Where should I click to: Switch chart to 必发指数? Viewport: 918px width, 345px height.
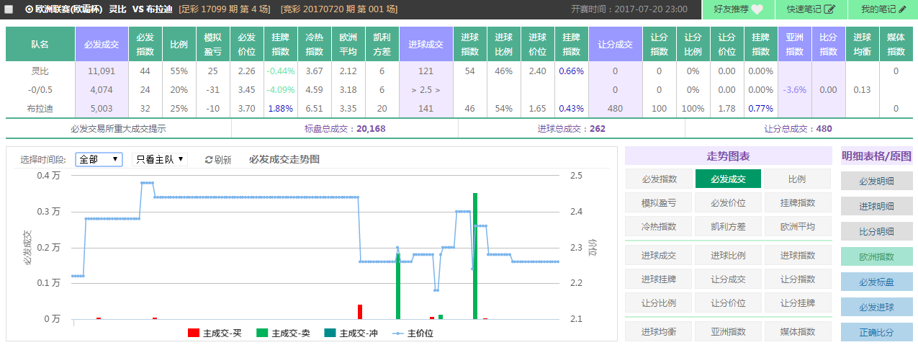tap(659, 179)
